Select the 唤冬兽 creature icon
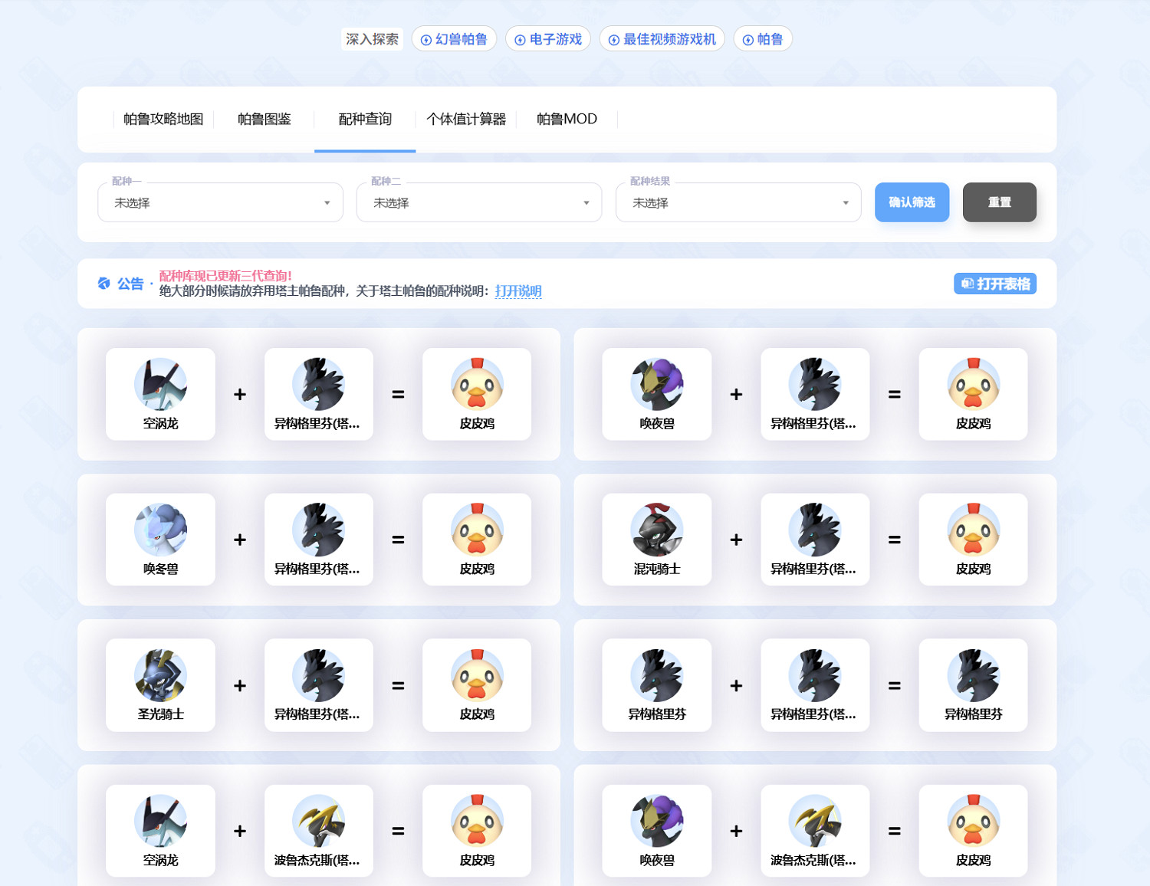This screenshot has width=1150, height=886. [x=159, y=530]
